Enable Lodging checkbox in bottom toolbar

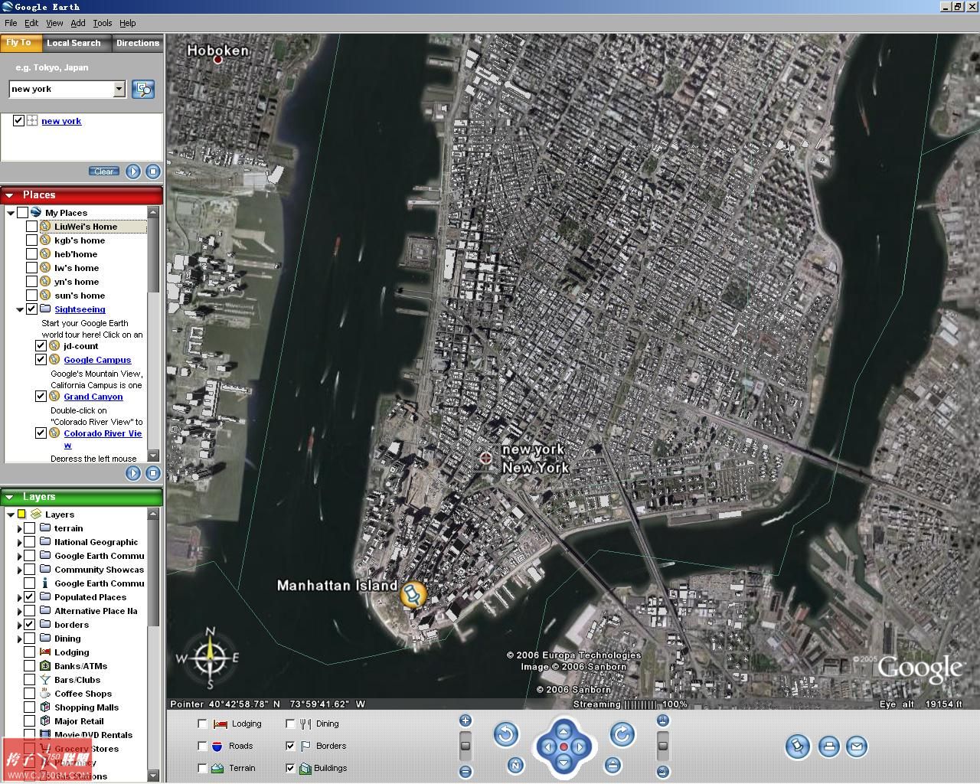tap(202, 724)
